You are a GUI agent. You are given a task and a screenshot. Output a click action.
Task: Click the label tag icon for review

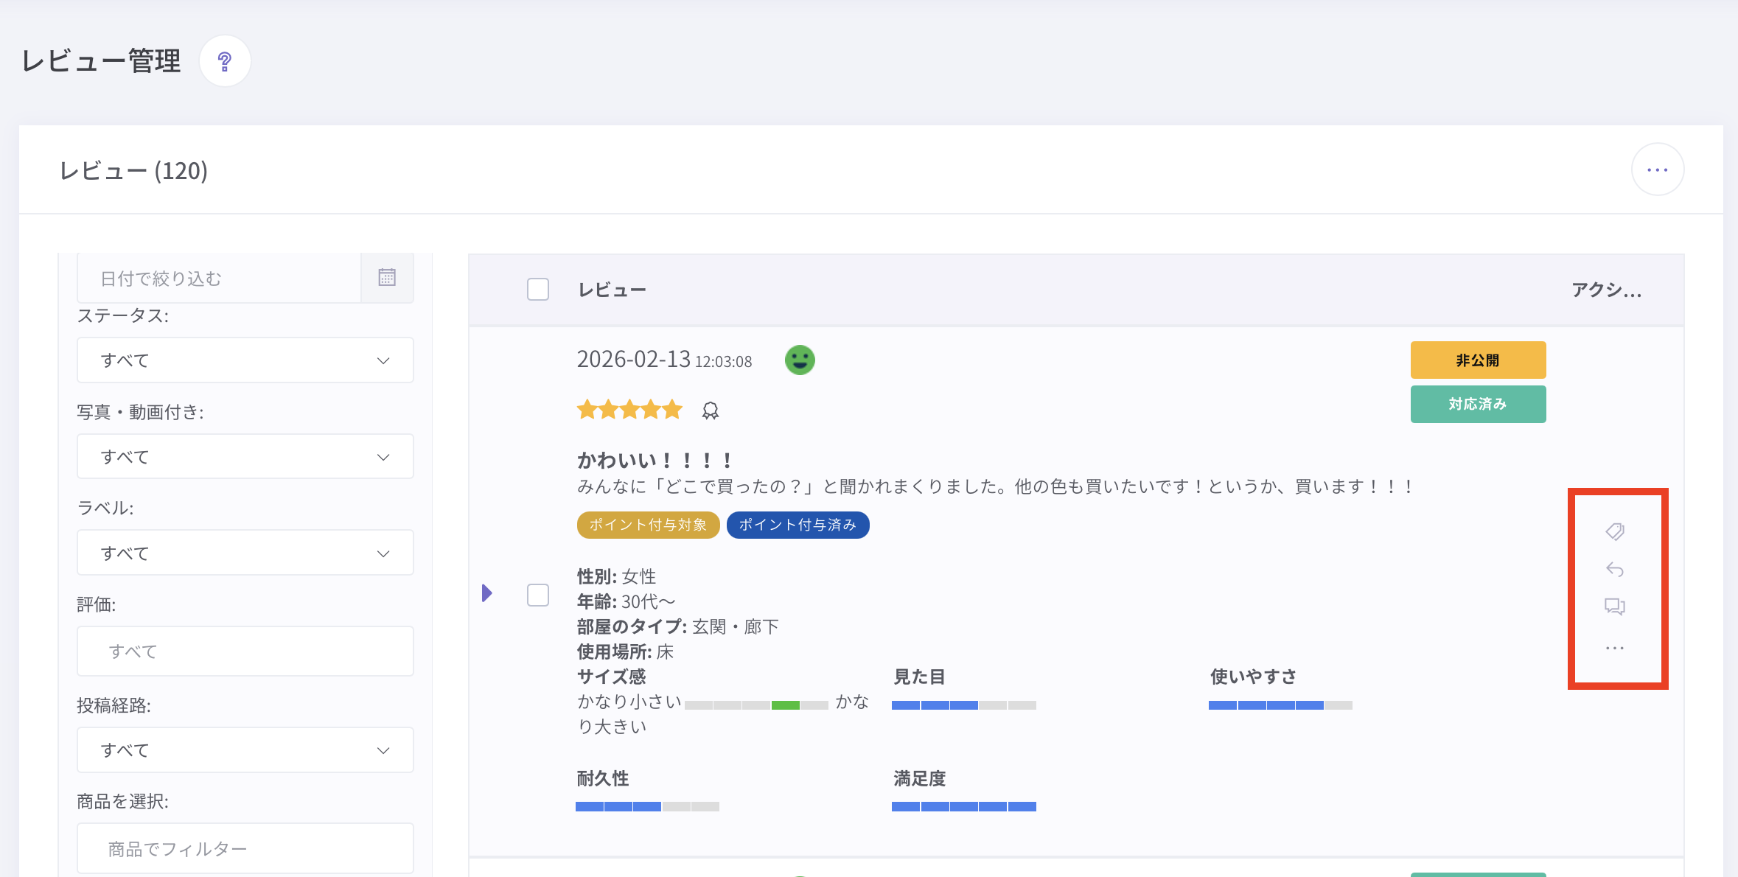click(x=1614, y=531)
